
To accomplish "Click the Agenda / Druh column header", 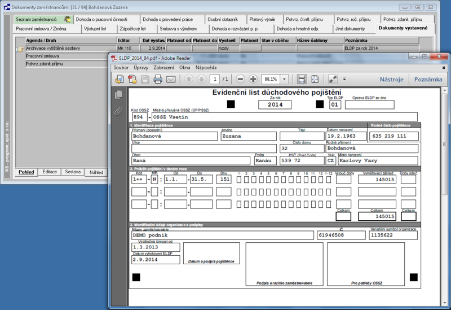I will (71, 40).
